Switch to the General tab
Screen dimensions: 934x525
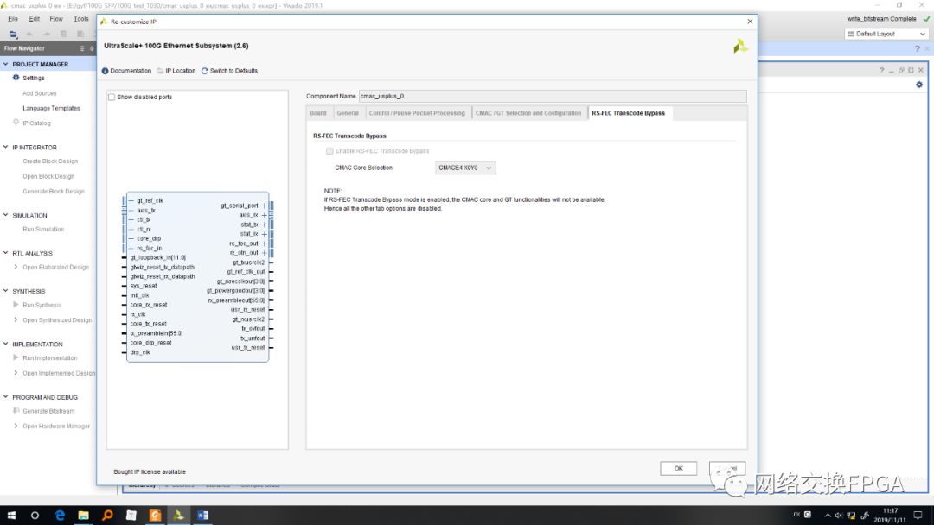(348, 113)
